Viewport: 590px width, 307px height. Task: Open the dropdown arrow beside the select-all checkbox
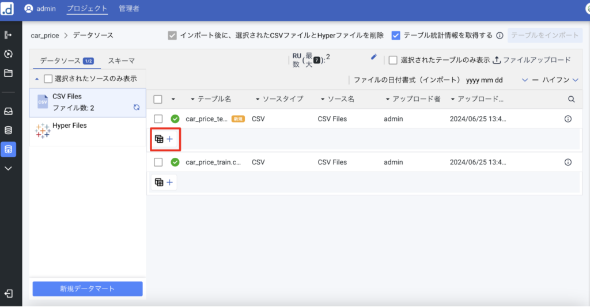pos(173,99)
